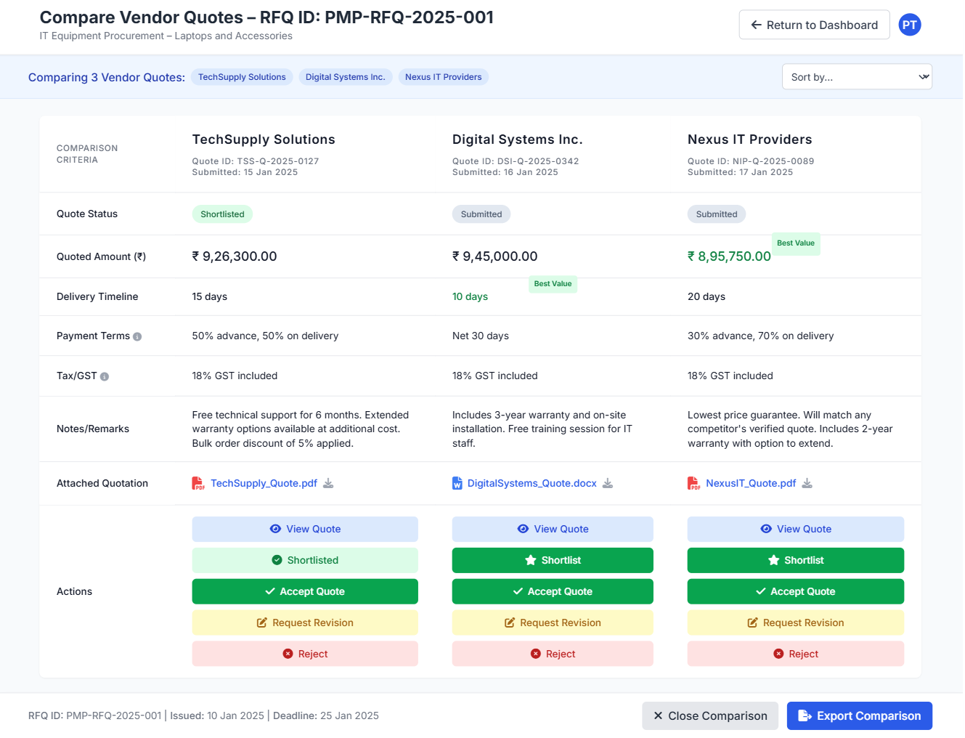
Task: Click the Digital Systems Inc. vendor chip
Action: (346, 77)
